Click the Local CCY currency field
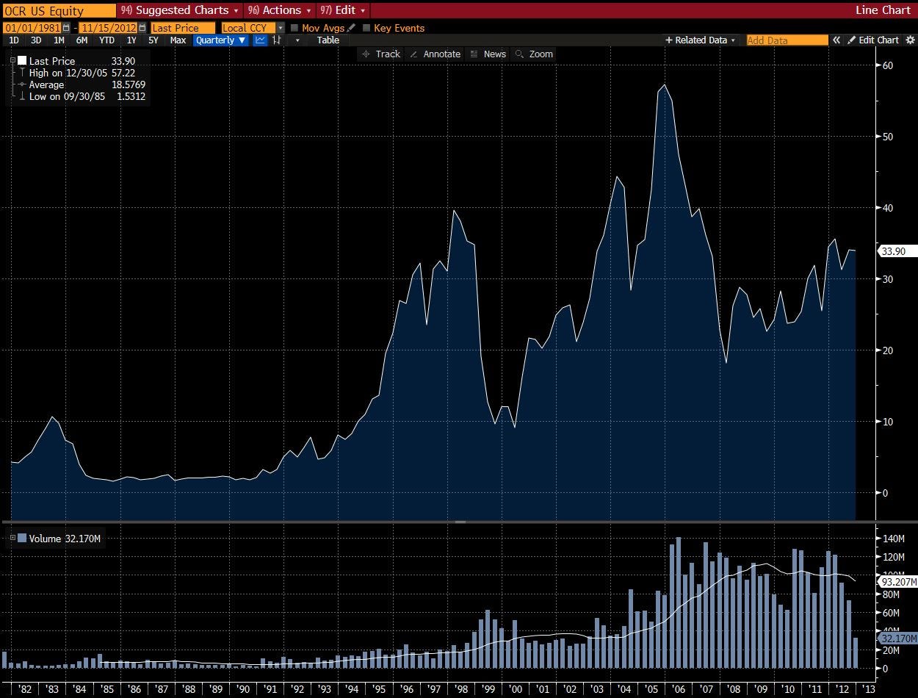 [x=248, y=28]
